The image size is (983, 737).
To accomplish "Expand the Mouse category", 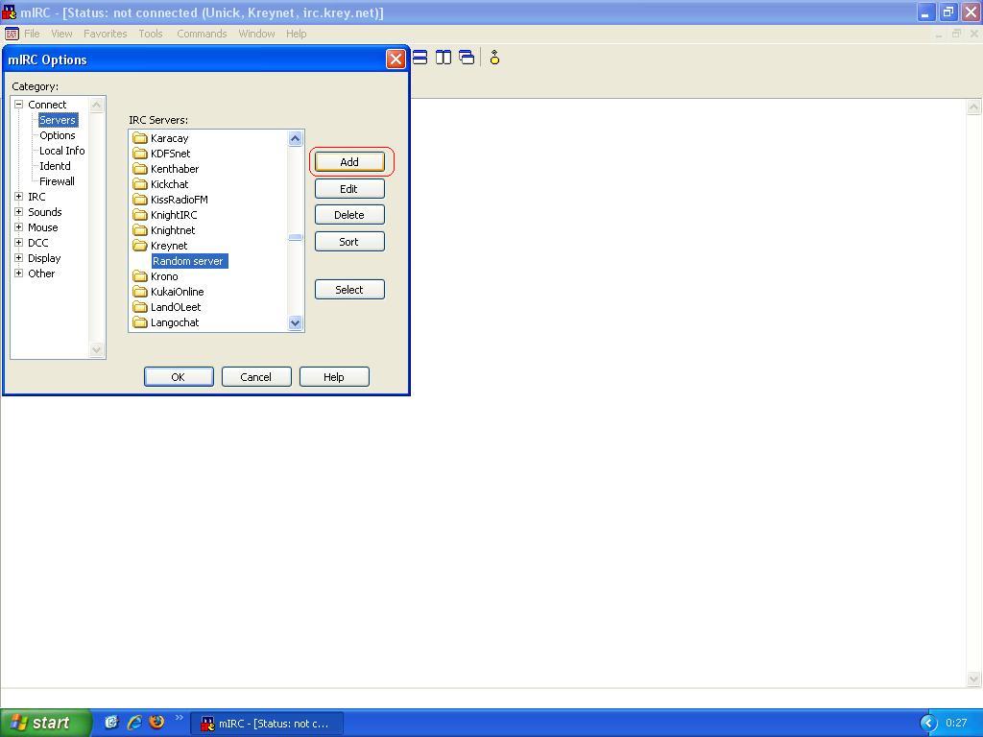I will click(19, 227).
